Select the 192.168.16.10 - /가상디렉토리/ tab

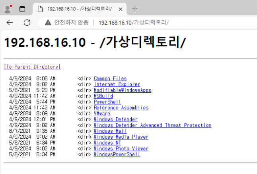tap(80, 9)
